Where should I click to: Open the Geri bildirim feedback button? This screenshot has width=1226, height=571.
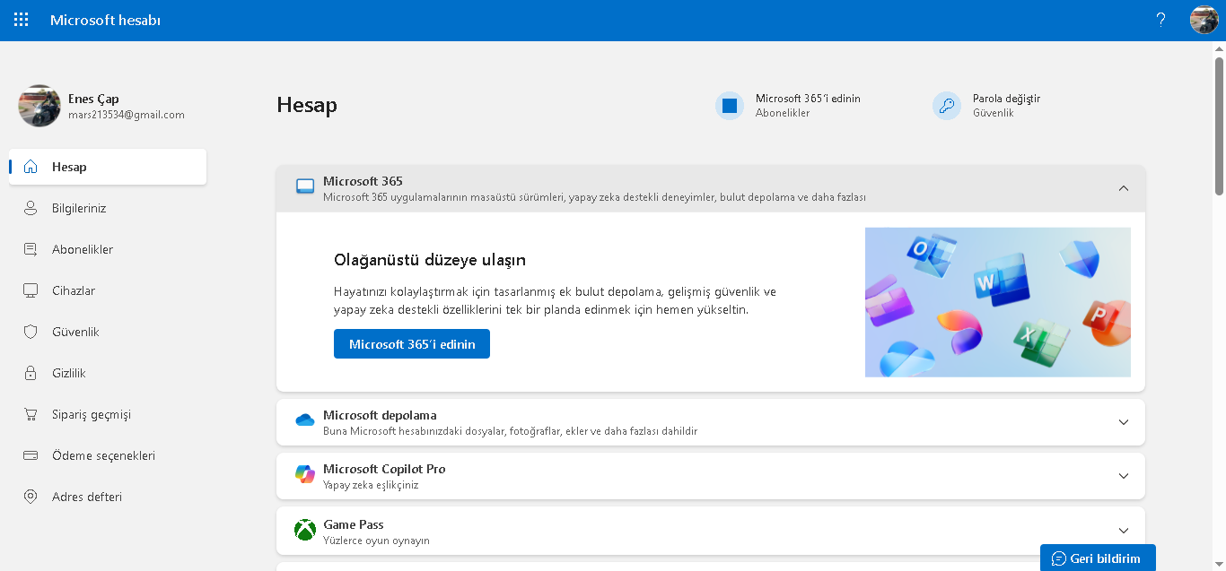click(1098, 558)
